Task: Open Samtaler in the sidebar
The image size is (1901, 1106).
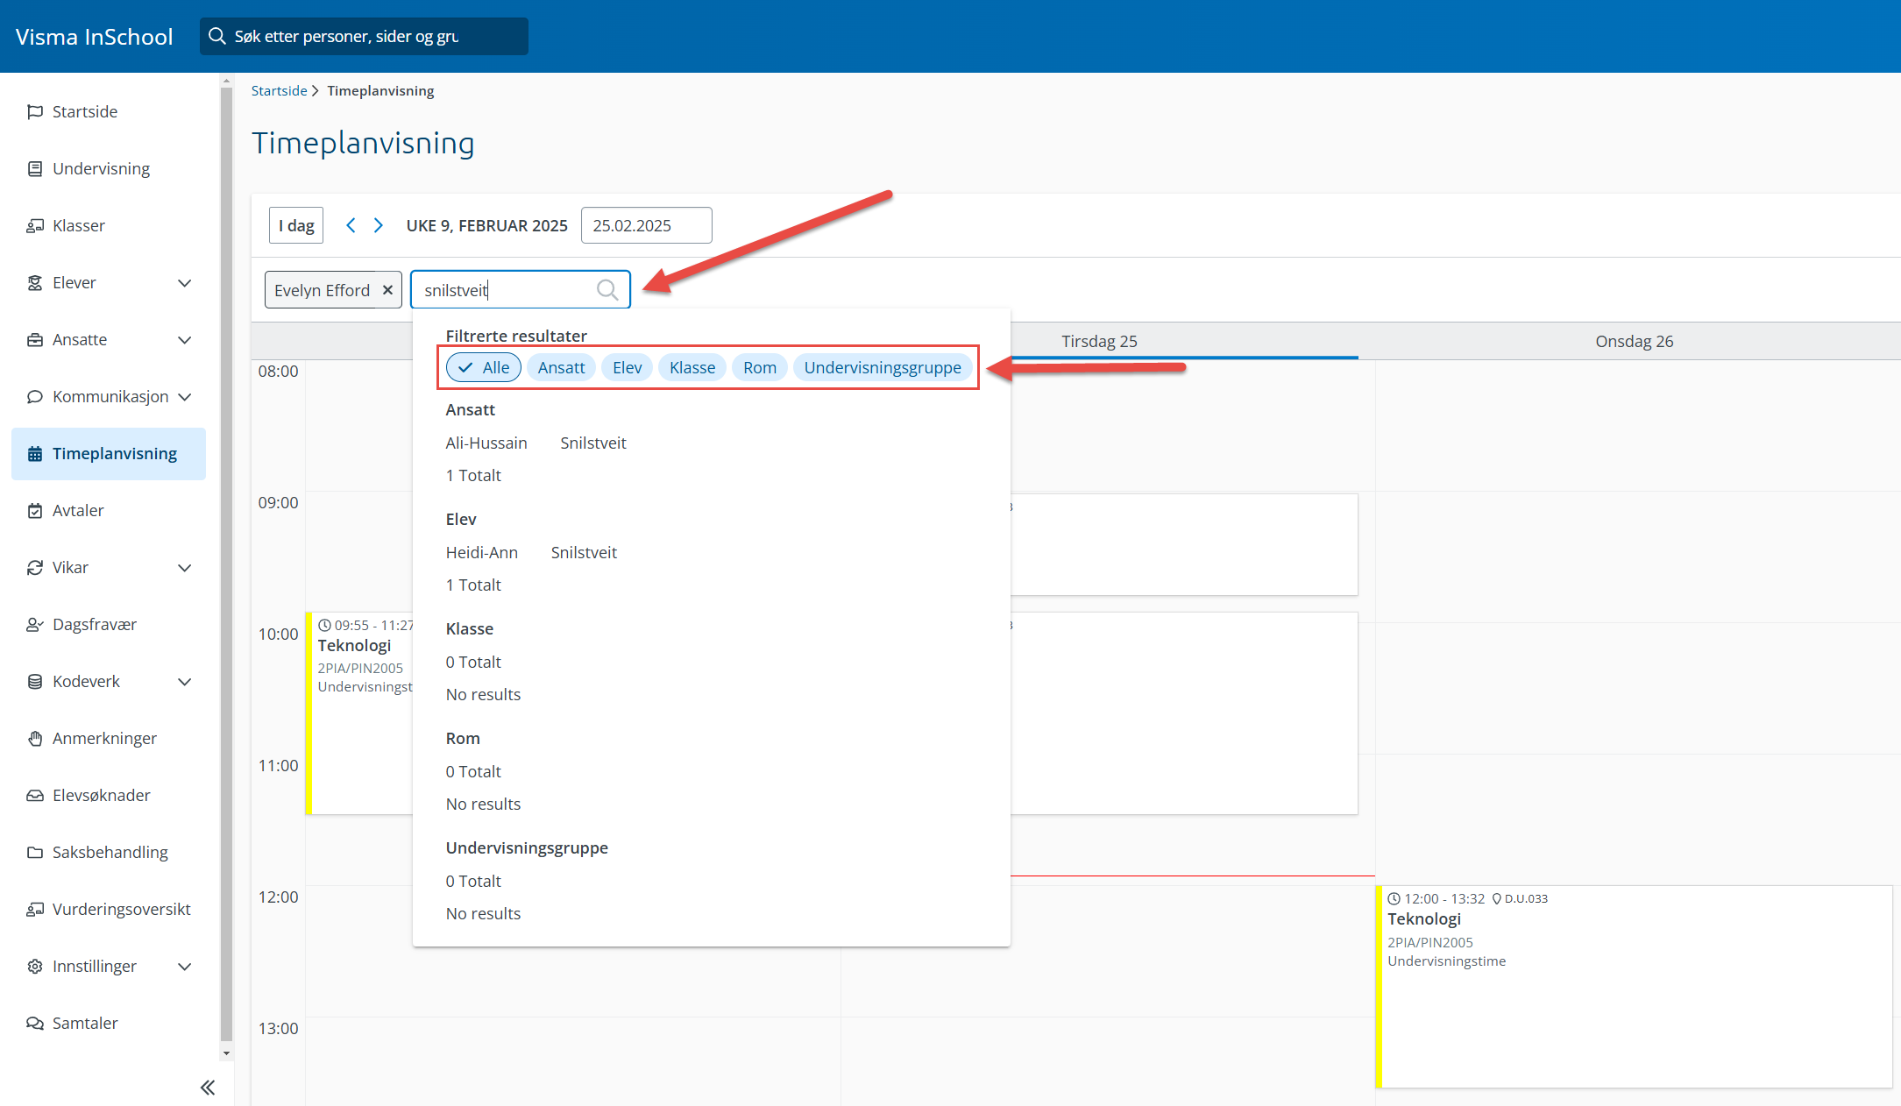Action: (x=85, y=1023)
